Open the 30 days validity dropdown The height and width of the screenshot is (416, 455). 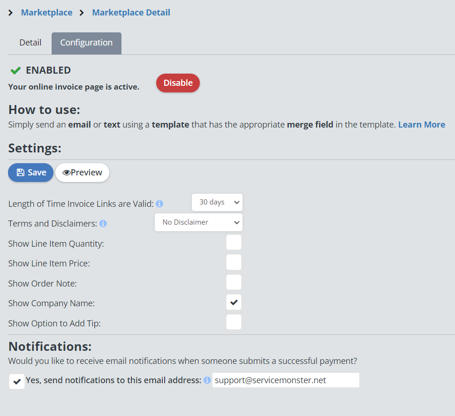click(217, 202)
